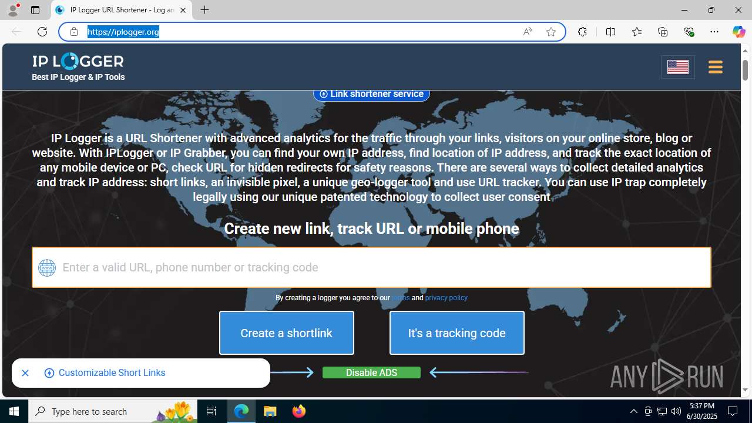The width and height of the screenshot is (752, 423).
Task: Select the Link shortener service badge
Action: pos(371,94)
